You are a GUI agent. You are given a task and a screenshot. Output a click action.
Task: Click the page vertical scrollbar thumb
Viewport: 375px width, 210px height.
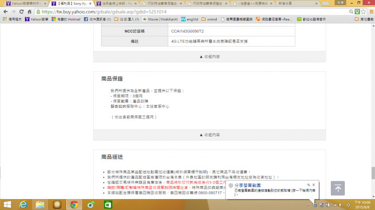point(373,173)
